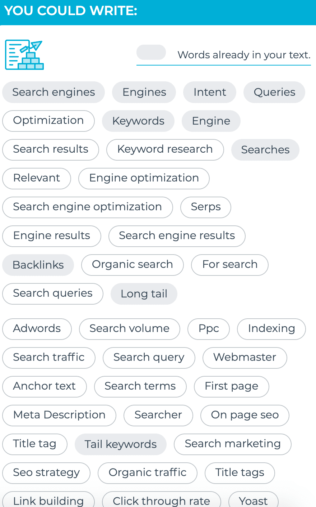Choose the 'Adwords' keyword tag
Viewport: 316px width, 507px height.
click(37, 329)
